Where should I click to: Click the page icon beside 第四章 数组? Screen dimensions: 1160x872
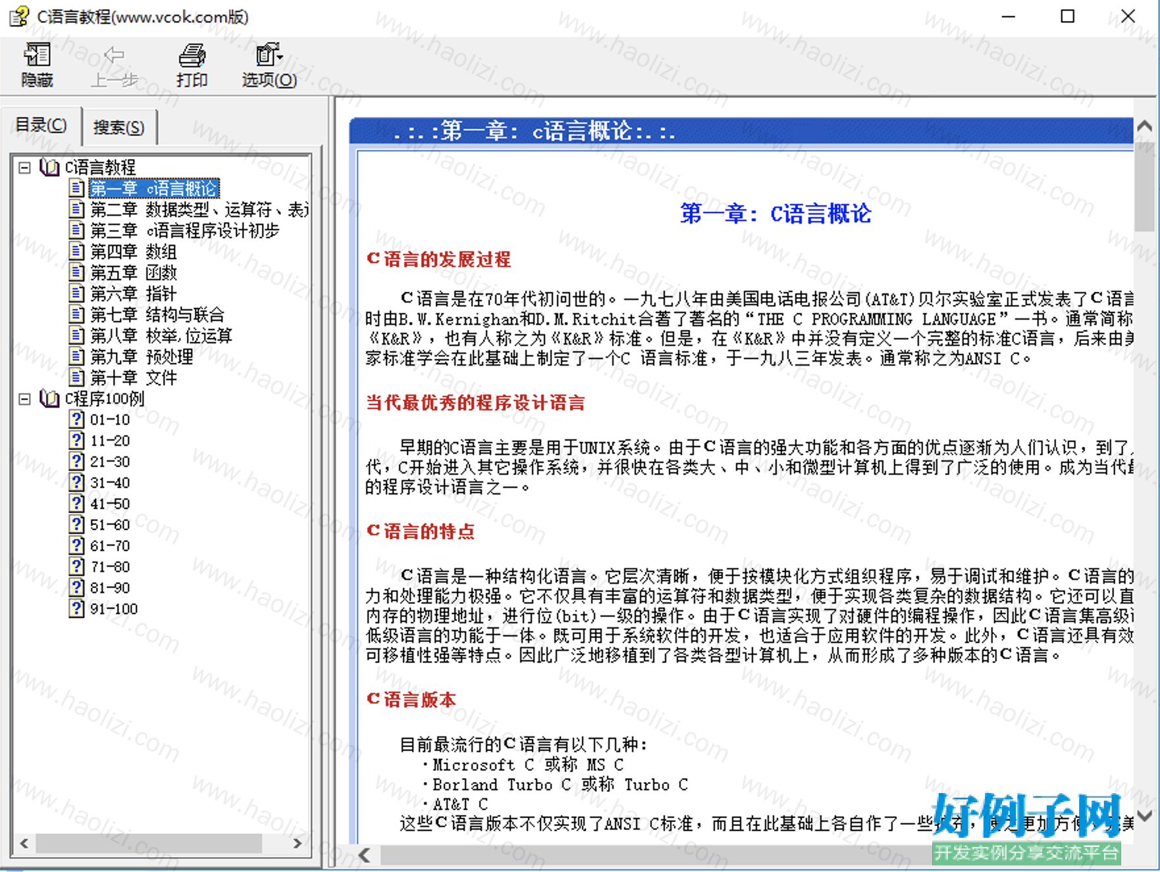tap(77, 251)
